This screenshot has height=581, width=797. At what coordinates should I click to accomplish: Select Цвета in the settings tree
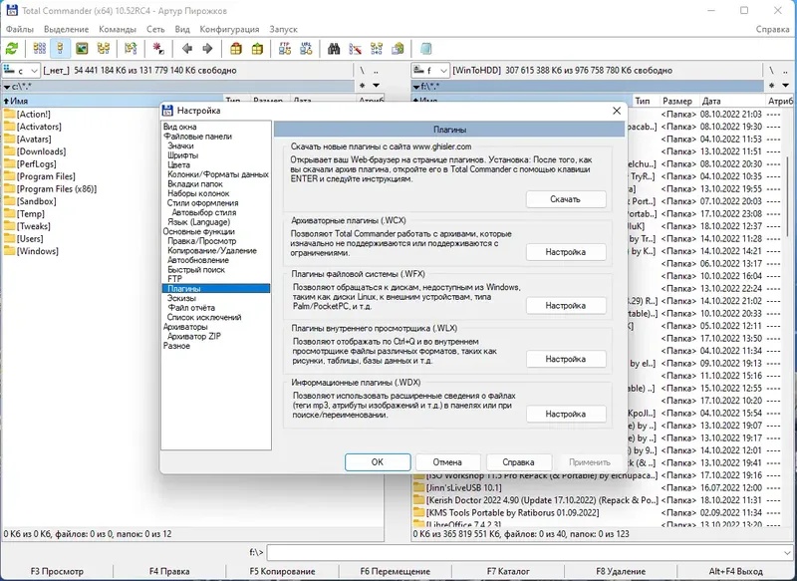click(x=179, y=164)
